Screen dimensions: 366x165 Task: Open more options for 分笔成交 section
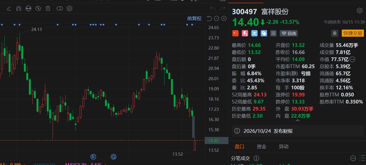pyautogui.click(x=353, y=158)
